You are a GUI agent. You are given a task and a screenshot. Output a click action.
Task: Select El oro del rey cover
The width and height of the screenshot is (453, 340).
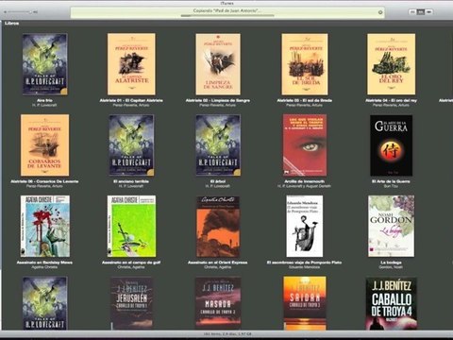coord(391,64)
